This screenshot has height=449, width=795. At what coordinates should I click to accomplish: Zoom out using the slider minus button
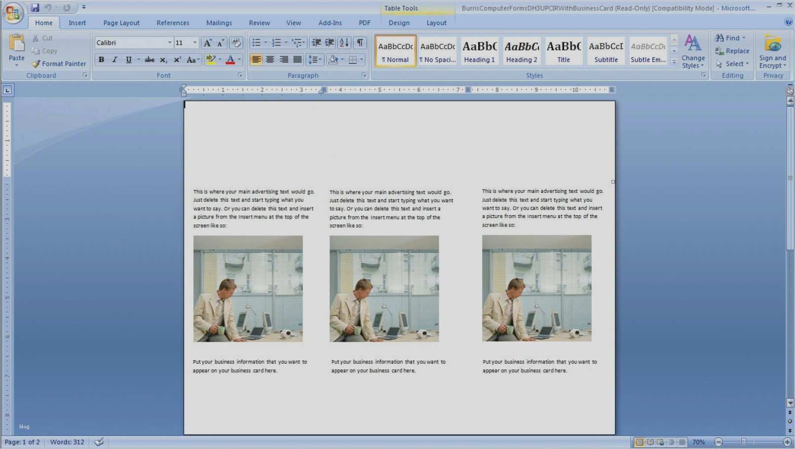click(718, 442)
